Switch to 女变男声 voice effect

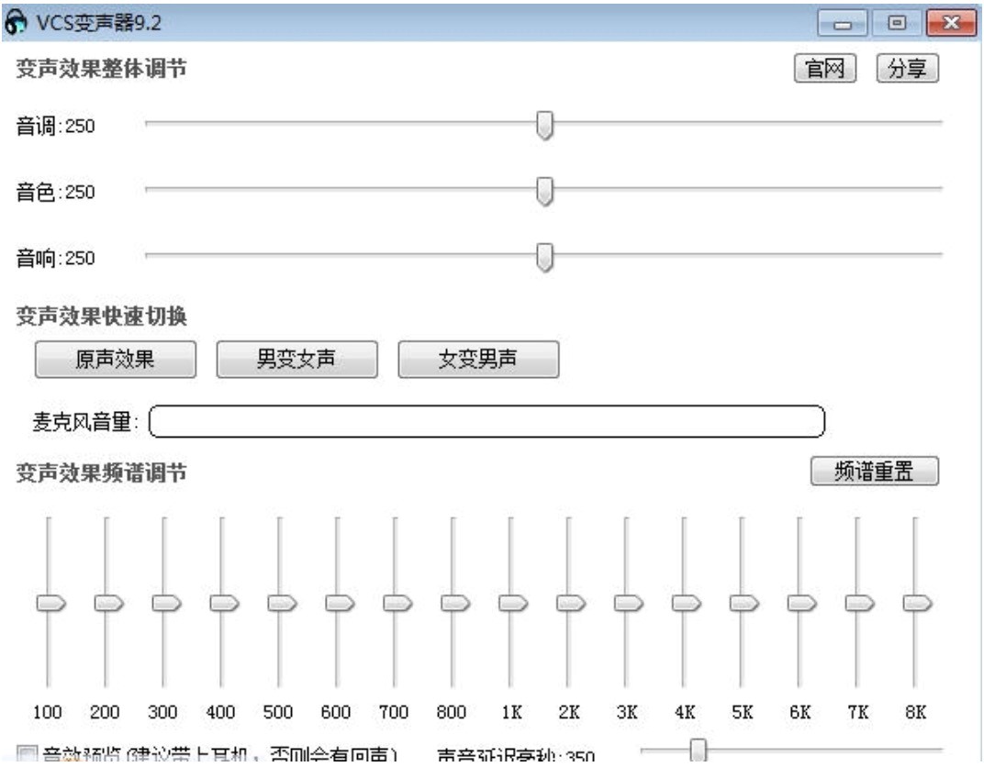pyautogui.click(x=478, y=359)
